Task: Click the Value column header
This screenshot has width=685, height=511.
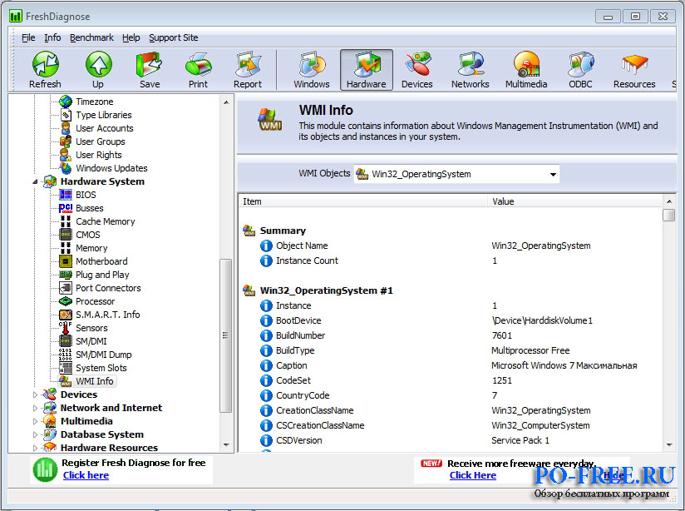Action: pos(575,201)
